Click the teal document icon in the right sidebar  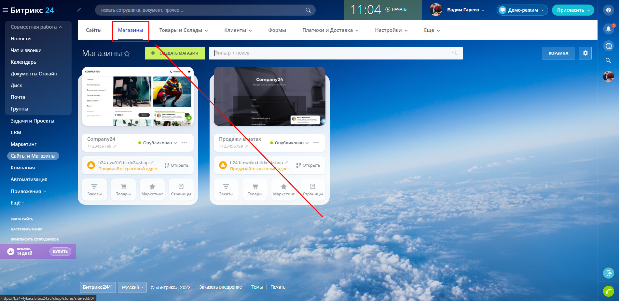coord(608,273)
